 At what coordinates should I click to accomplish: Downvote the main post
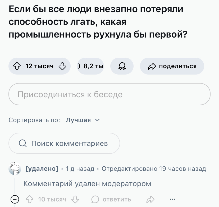(62, 66)
